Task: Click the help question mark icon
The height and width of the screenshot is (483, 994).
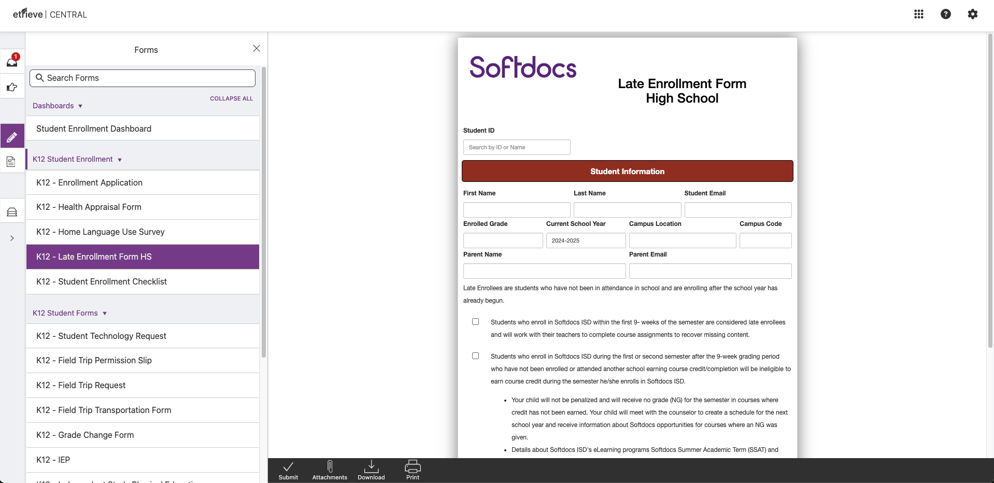Action: (945, 14)
